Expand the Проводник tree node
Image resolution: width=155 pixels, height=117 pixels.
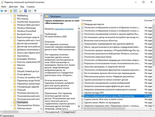[11, 102]
